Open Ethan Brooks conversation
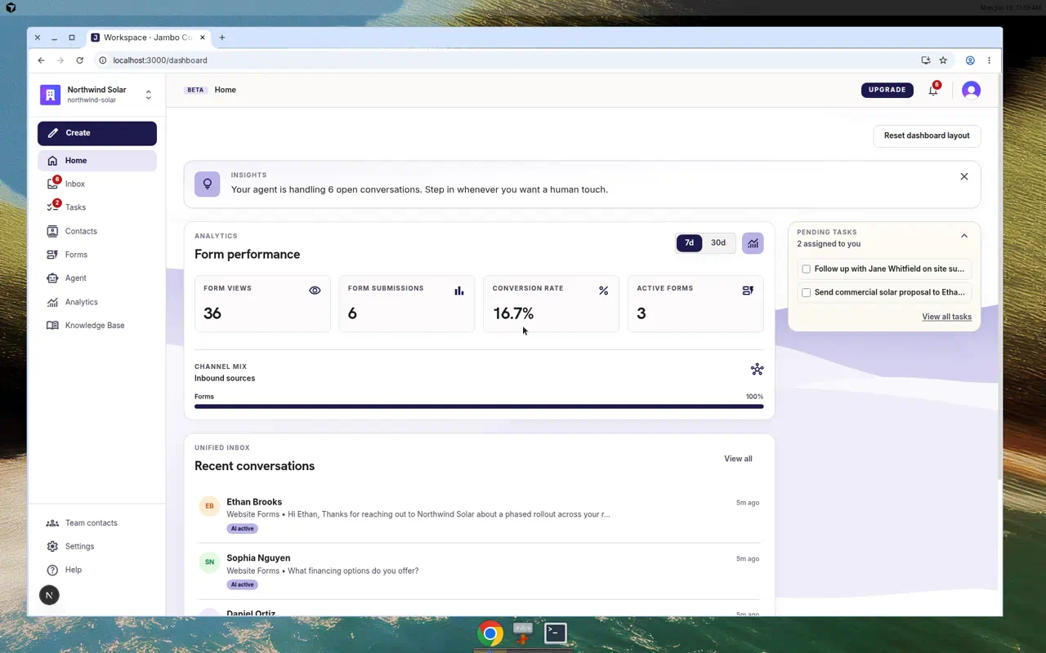The width and height of the screenshot is (1046, 653). point(479,516)
